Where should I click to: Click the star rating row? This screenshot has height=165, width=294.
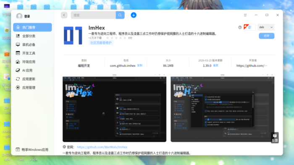click(116, 38)
